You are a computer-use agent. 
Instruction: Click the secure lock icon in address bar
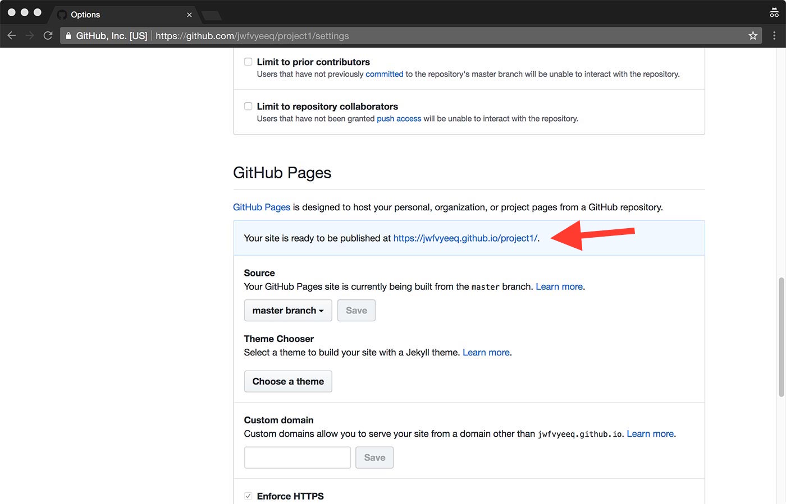coord(68,36)
